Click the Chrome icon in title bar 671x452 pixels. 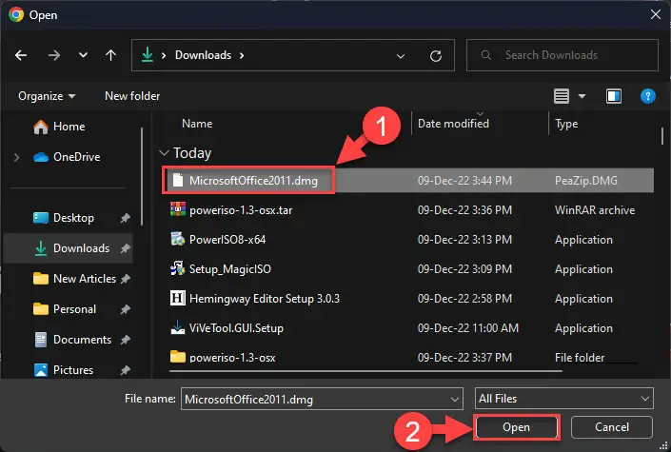click(x=16, y=14)
